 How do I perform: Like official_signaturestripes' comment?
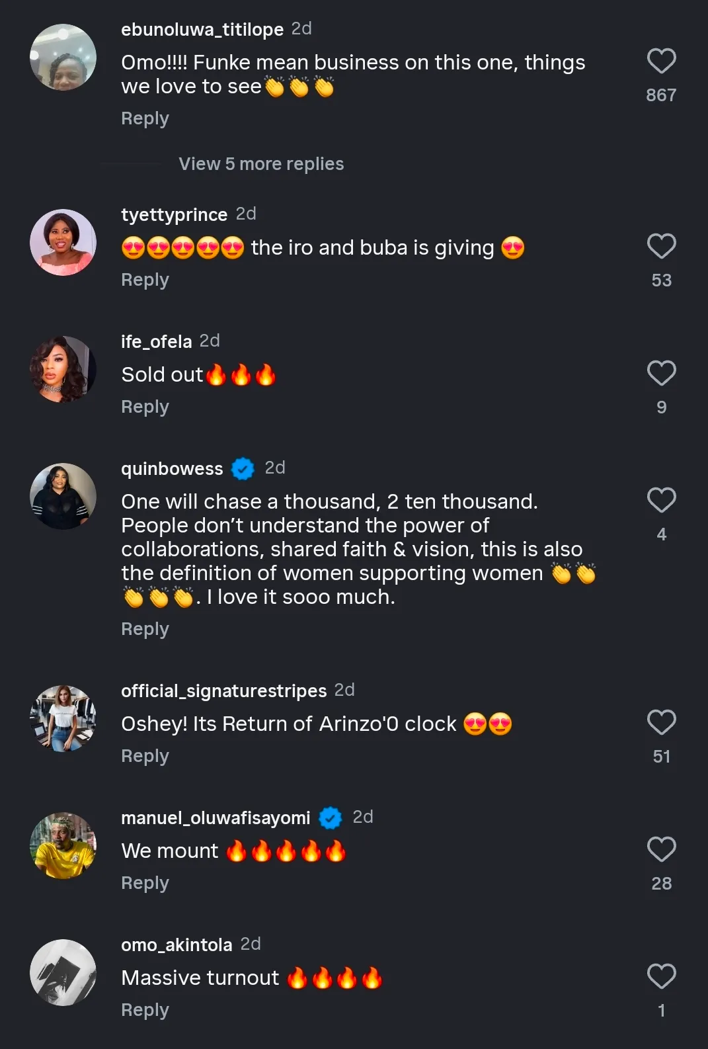pos(661,723)
